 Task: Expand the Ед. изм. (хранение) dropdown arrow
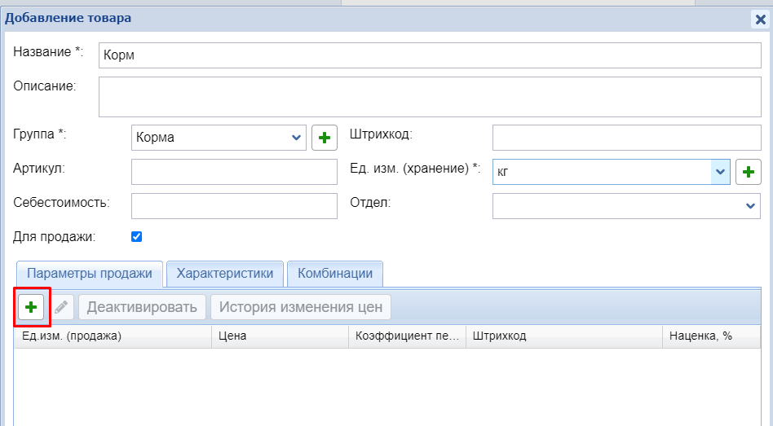click(x=719, y=172)
